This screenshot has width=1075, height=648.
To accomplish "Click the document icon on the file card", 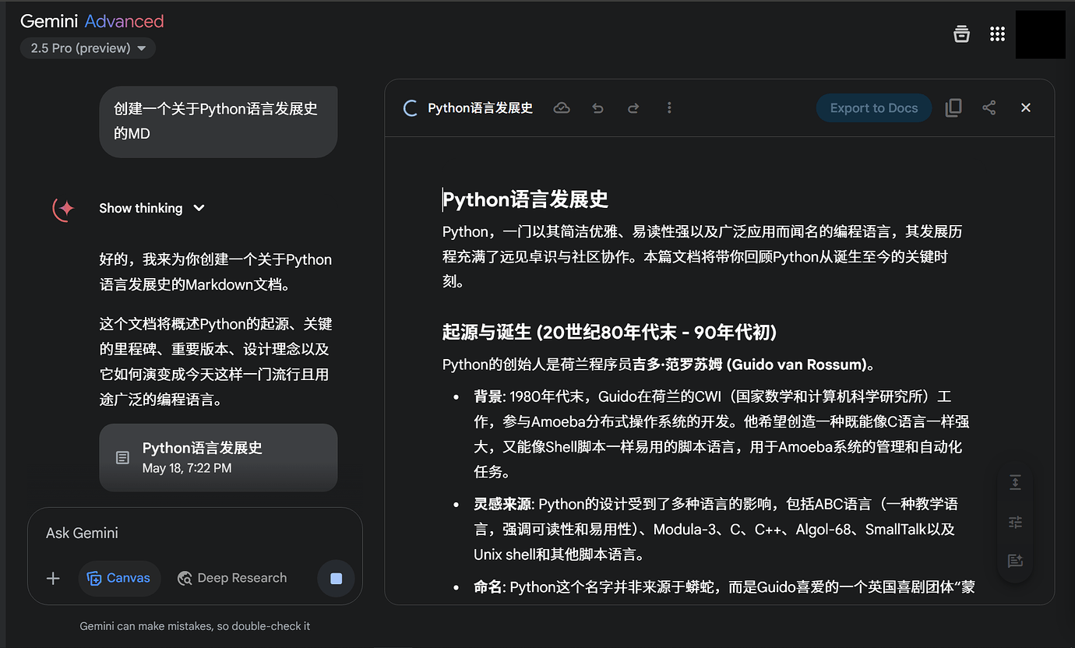I will [122, 457].
